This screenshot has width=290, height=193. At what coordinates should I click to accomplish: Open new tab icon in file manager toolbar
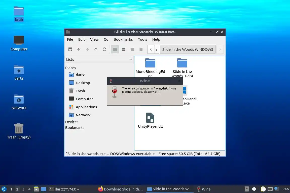(x=70, y=49)
